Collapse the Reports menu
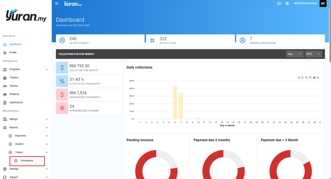Image resolution: width=331 pixels, height=179 pixels. coord(25,127)
